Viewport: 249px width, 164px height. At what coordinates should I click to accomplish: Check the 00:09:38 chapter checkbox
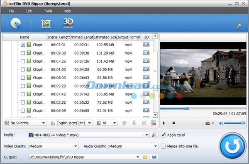[23, 53]
